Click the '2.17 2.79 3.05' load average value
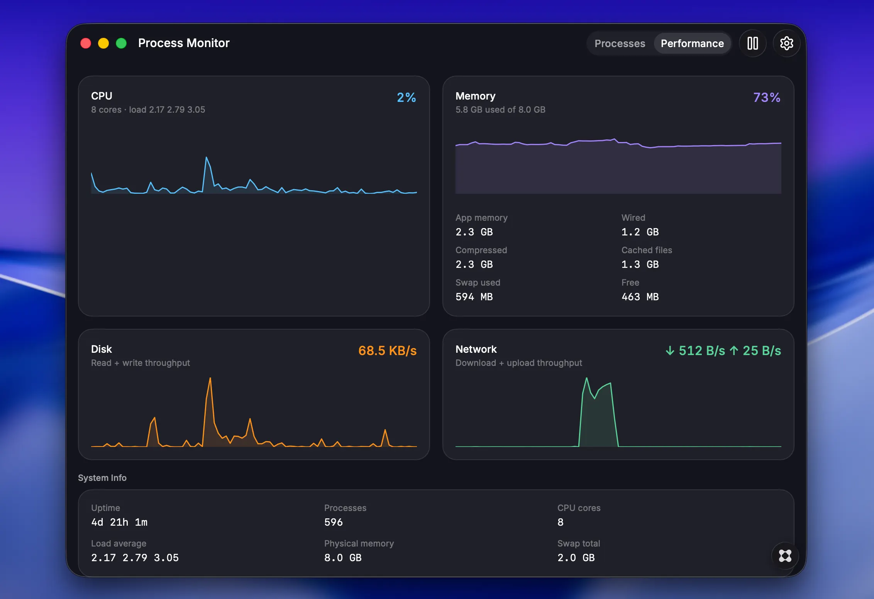 (135, 558)
